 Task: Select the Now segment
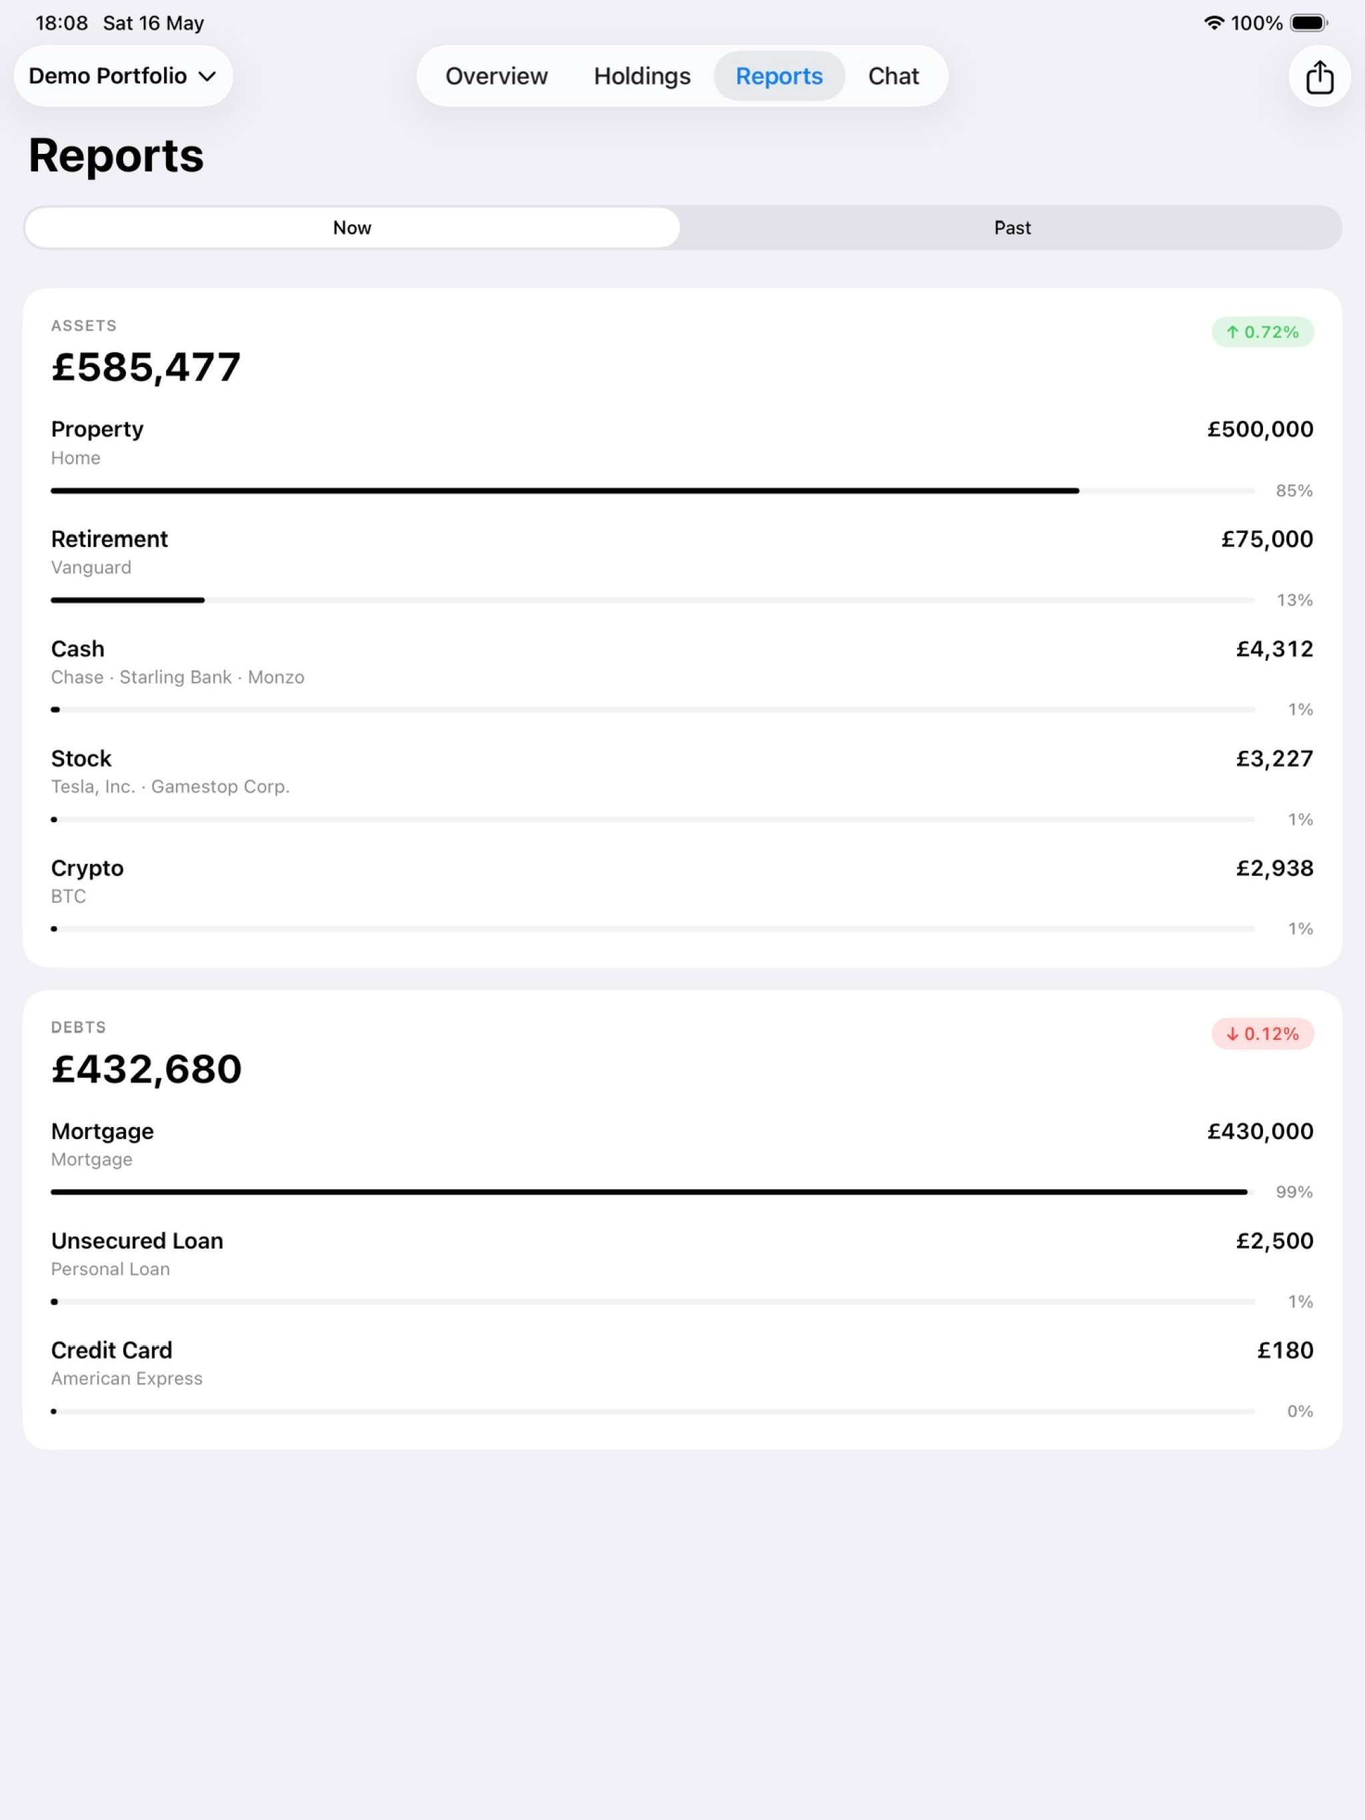pos(353,228)
